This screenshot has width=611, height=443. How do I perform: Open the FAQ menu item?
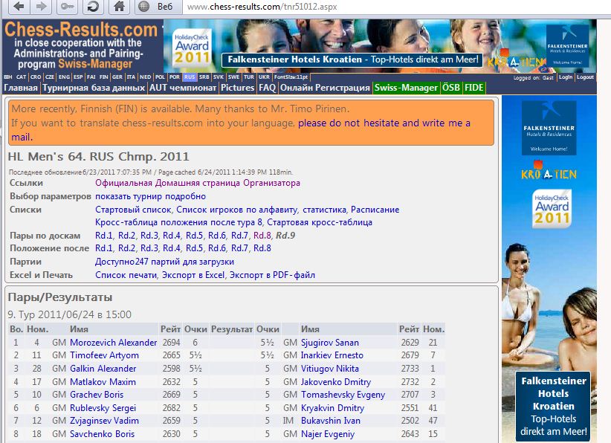tap(267, 88)
